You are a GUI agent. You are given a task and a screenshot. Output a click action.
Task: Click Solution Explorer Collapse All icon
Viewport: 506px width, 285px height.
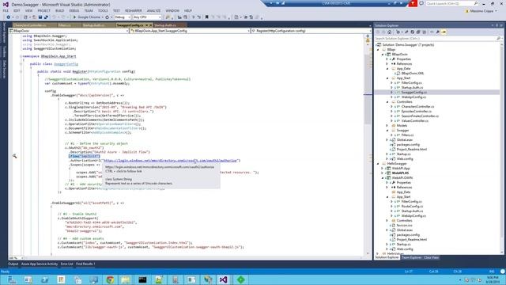(x=418, y=32)
